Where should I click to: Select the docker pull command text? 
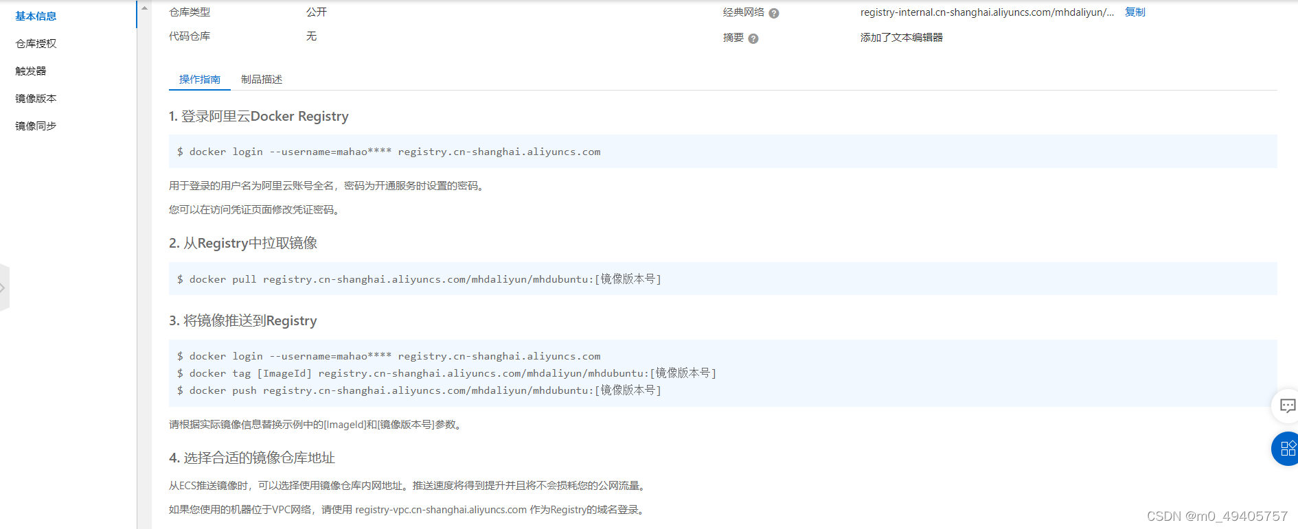tap(419, 279)
